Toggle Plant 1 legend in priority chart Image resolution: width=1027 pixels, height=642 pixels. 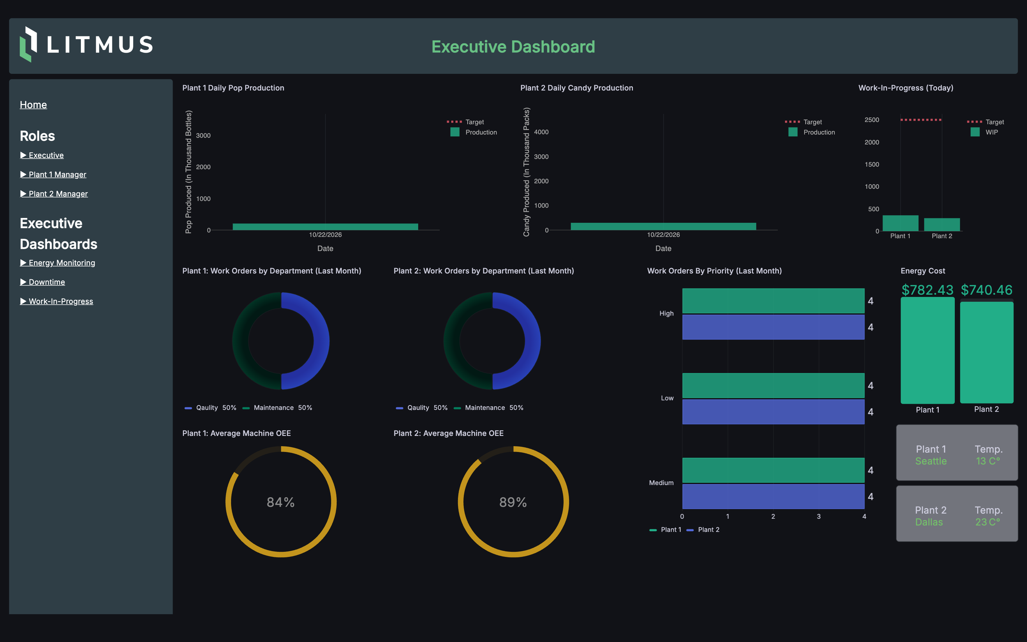(665, 529)
